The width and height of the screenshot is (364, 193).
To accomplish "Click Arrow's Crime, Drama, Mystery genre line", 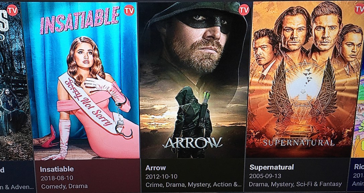I will tap(193, 185).
